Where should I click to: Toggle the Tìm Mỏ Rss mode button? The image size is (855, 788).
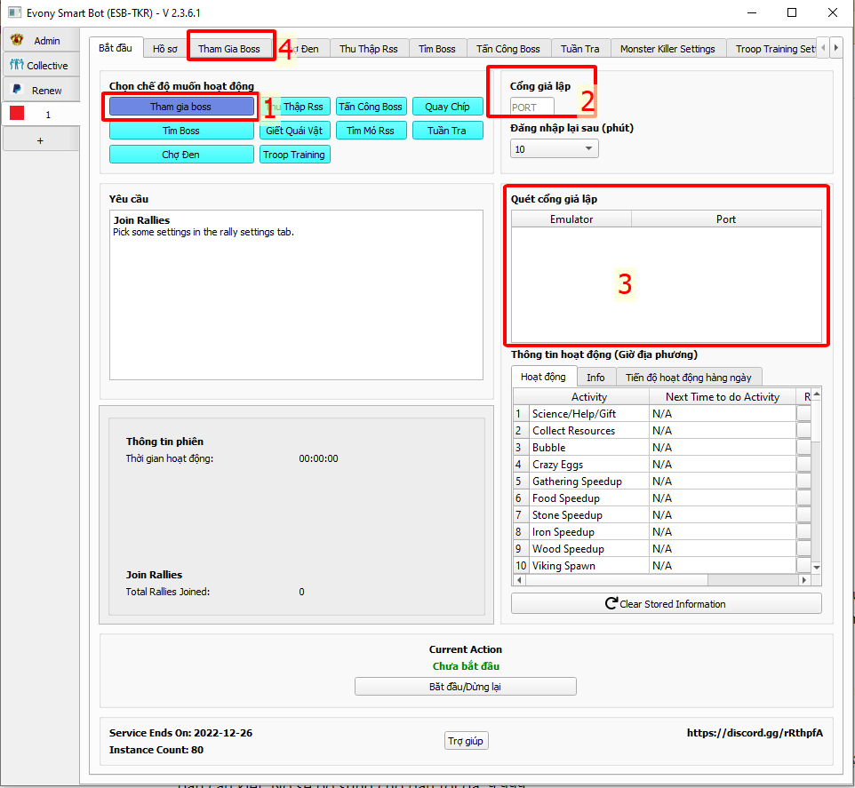click(x=371, y=131)
